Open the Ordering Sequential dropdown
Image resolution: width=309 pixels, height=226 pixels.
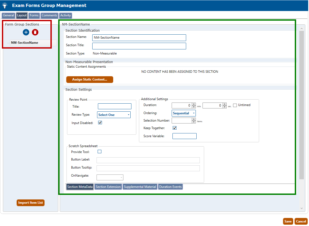(184, 113)
